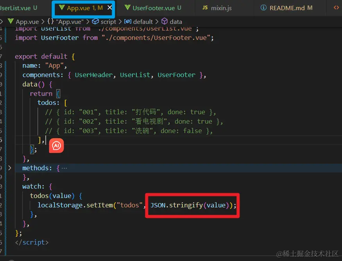Screen dimensions: 342x261
Task: Click "UserHeader" in the components line
Action: 94,75
